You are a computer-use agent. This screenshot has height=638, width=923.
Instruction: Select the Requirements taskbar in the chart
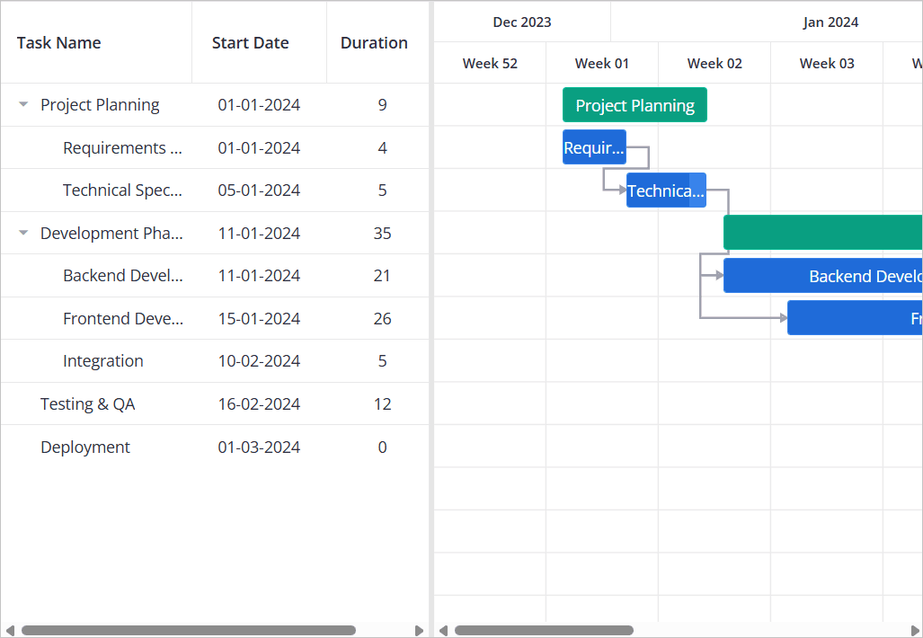tap(593, 147)
